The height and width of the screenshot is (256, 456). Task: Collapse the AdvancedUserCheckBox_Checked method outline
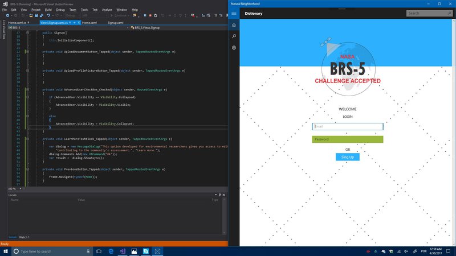(x=27, y=90)
